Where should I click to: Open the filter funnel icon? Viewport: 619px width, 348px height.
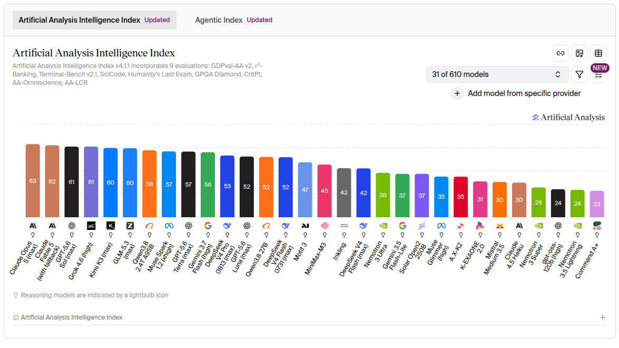[x=579, y=74]
